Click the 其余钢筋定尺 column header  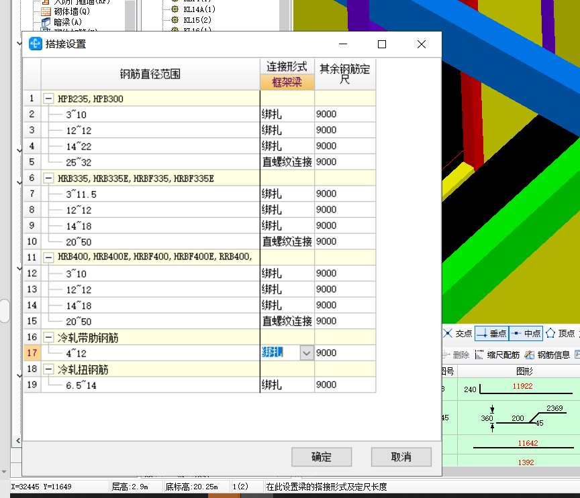[x=345, y=74]
